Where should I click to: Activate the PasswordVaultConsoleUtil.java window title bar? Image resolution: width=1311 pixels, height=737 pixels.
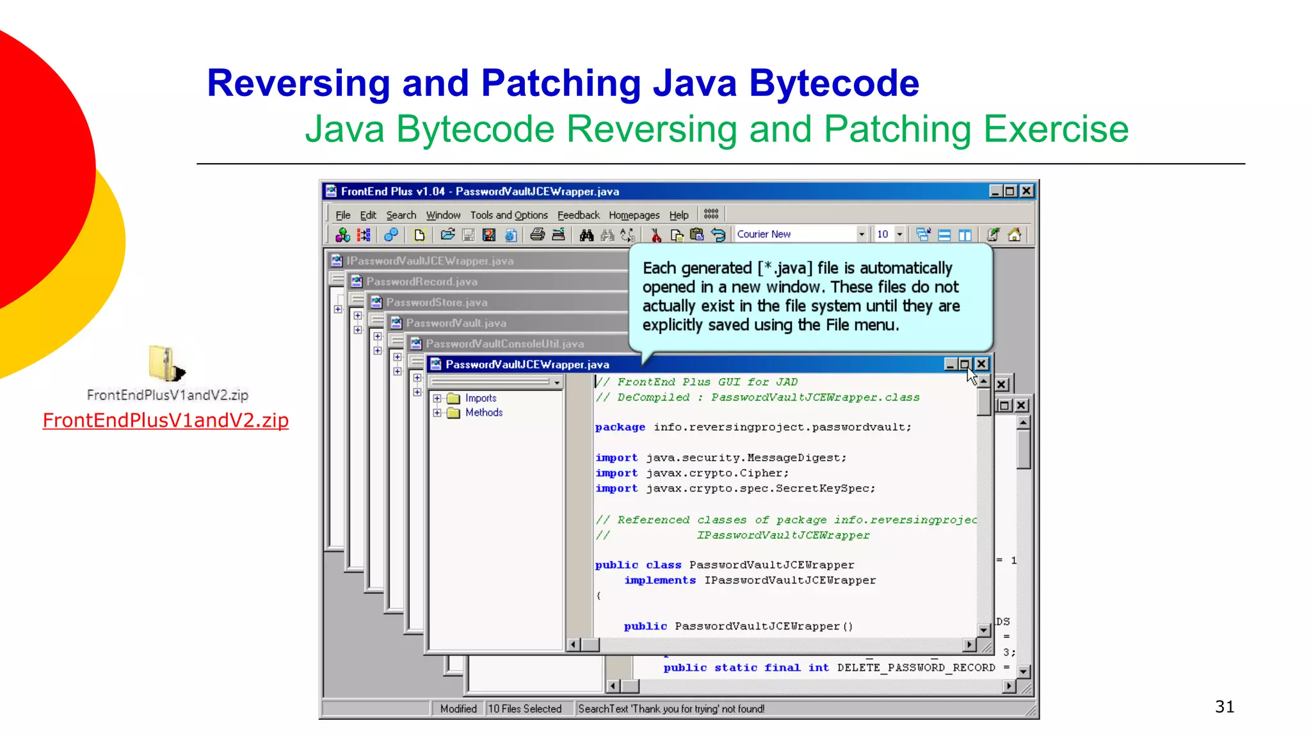[x=504, y=344]
